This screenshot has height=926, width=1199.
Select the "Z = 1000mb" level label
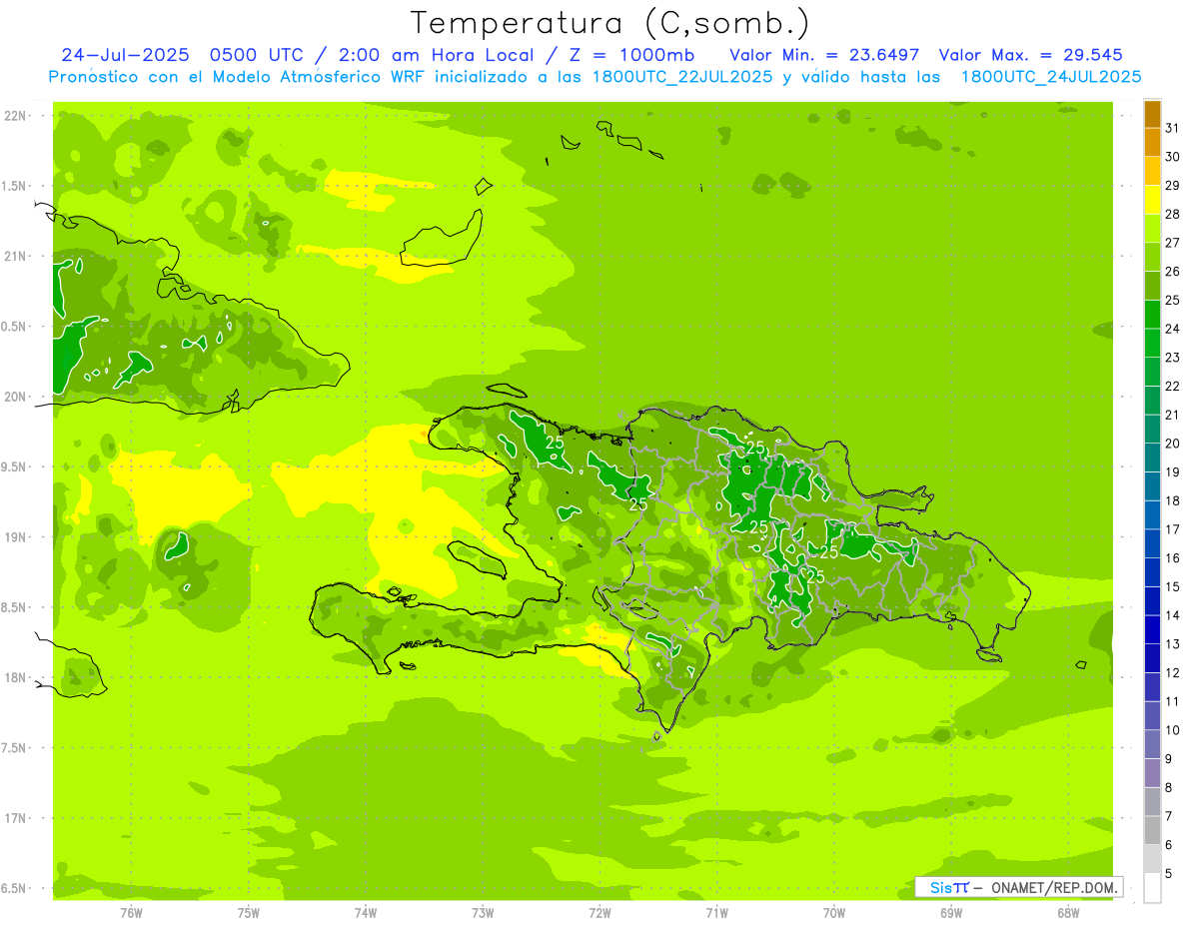coord(634,55)
